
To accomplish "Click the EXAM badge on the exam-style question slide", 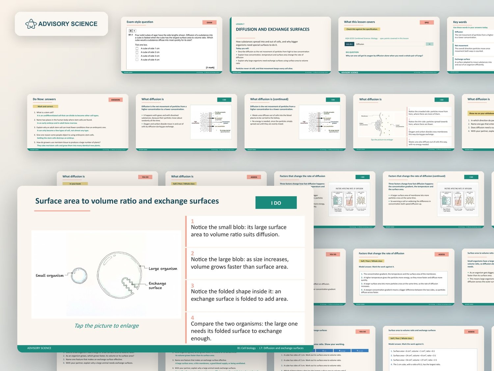I will point(209,22).
